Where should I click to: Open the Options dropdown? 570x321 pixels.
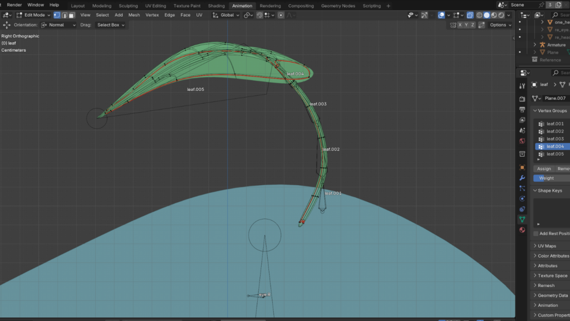click(500, 25)
